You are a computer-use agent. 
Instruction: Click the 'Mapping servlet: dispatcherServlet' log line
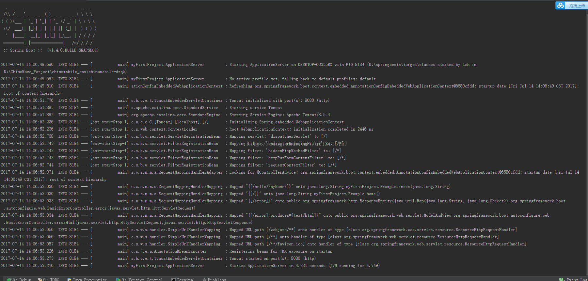pos(278,136)
